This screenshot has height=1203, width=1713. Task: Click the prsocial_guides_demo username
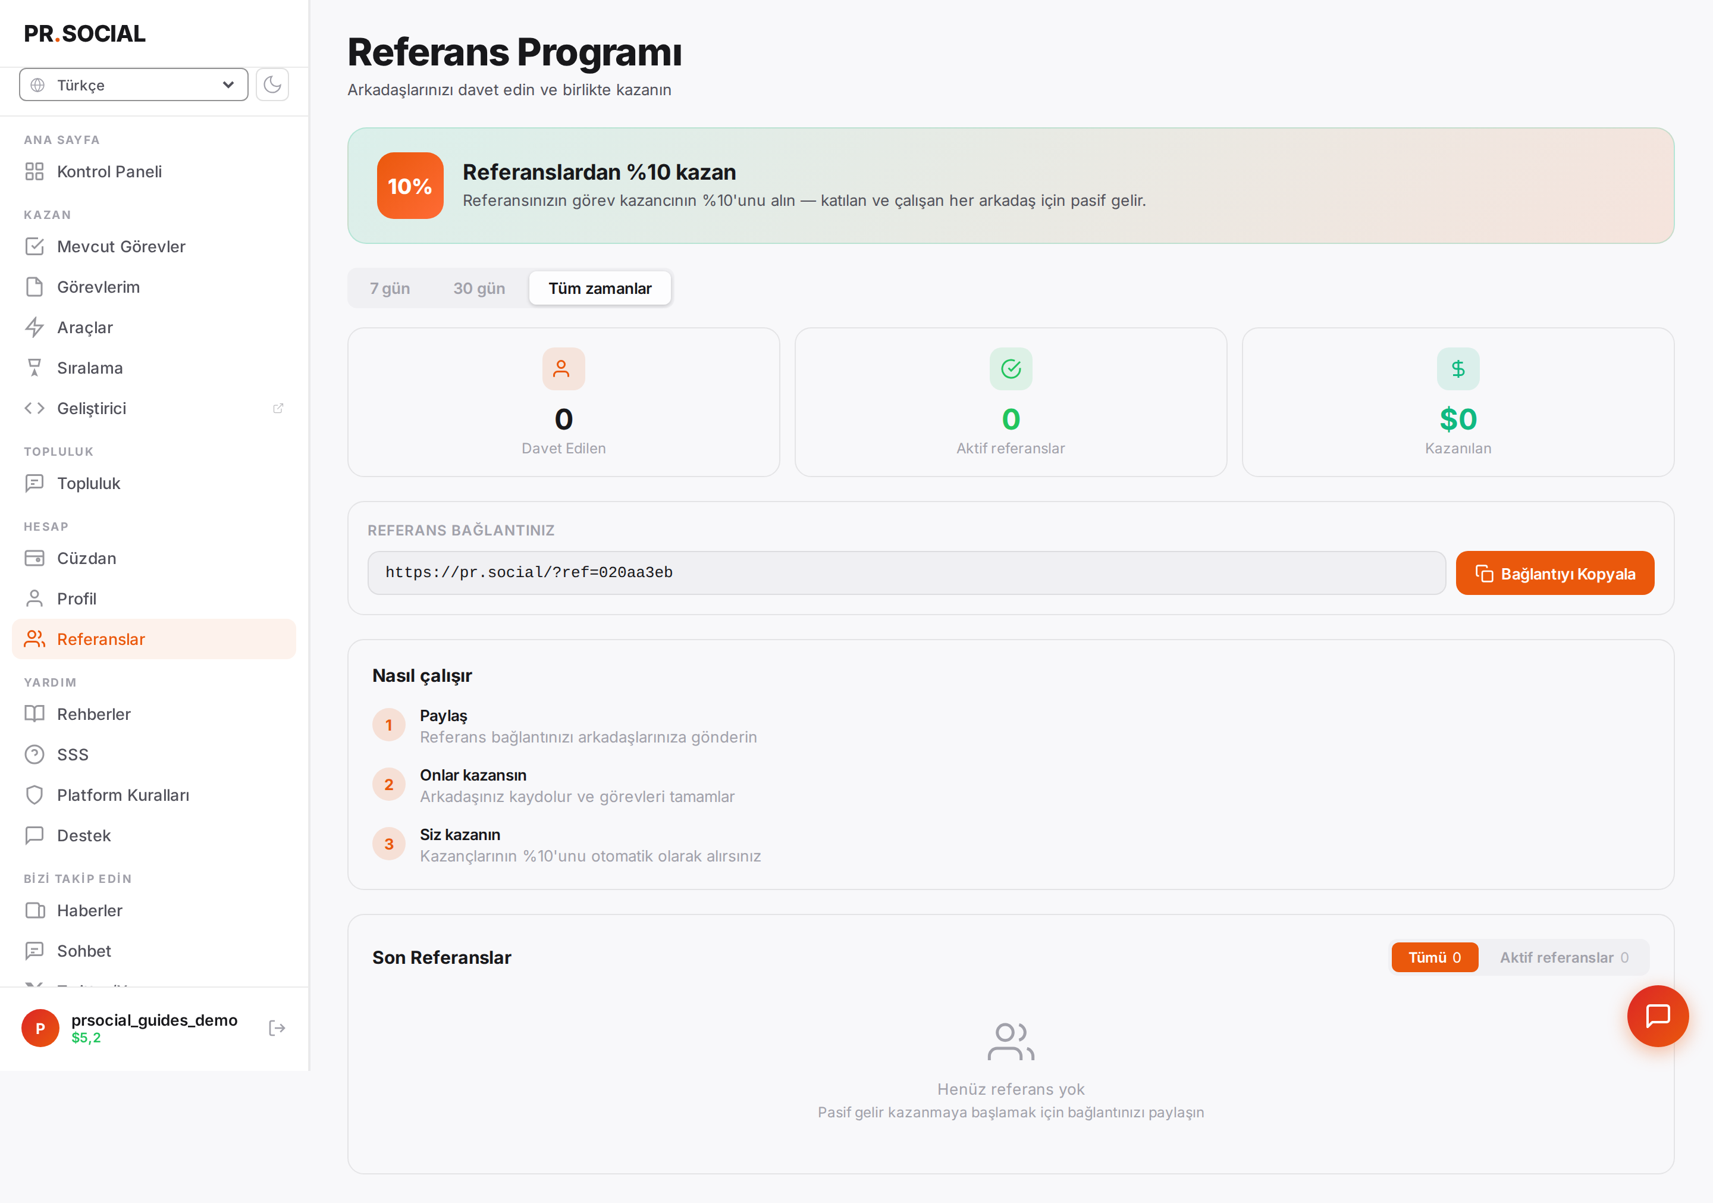(155, 1020)
